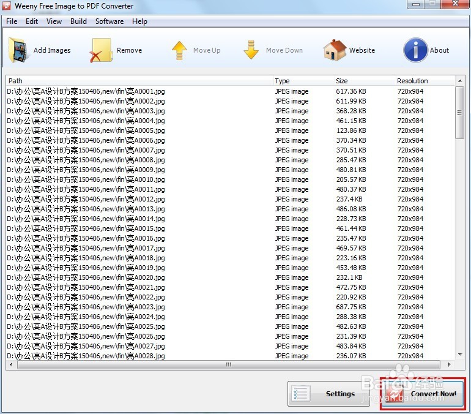Select the row ending in A0010.jpg
Image resolution: width=471 pixels, height=414 pixels.
231,179
